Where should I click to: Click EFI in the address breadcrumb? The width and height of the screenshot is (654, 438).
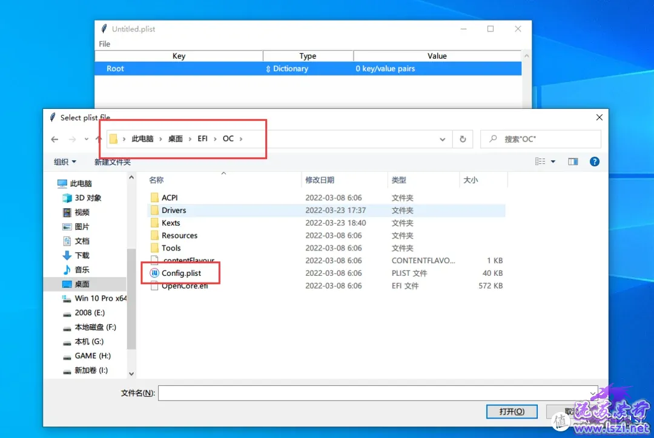click(x=202, y=139)
